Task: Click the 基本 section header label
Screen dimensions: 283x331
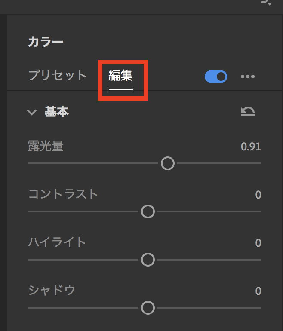Action: (56, 112)
